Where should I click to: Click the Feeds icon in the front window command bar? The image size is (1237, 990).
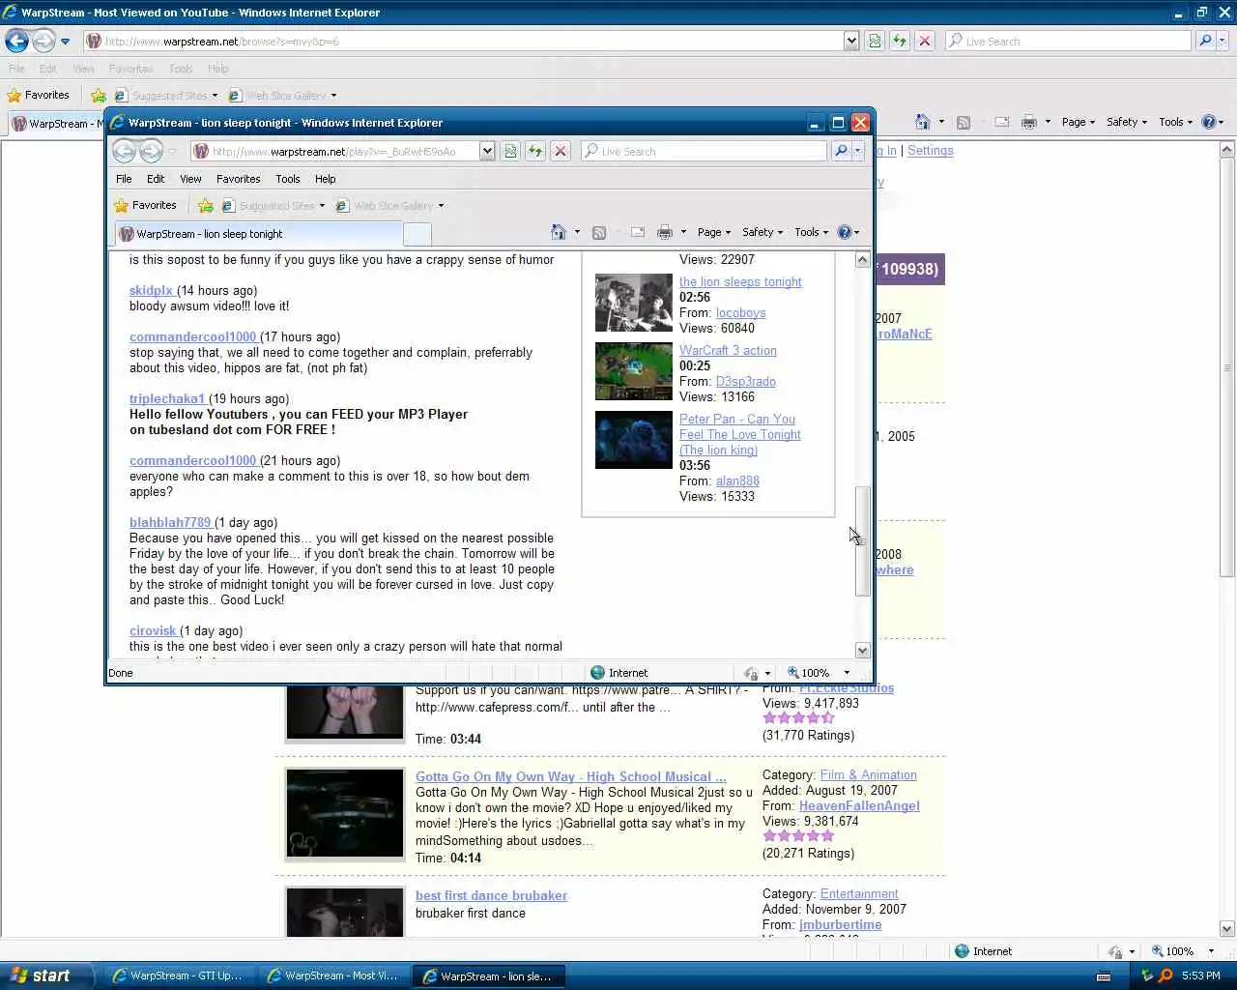pyautogui.click(x=599, y=232)
